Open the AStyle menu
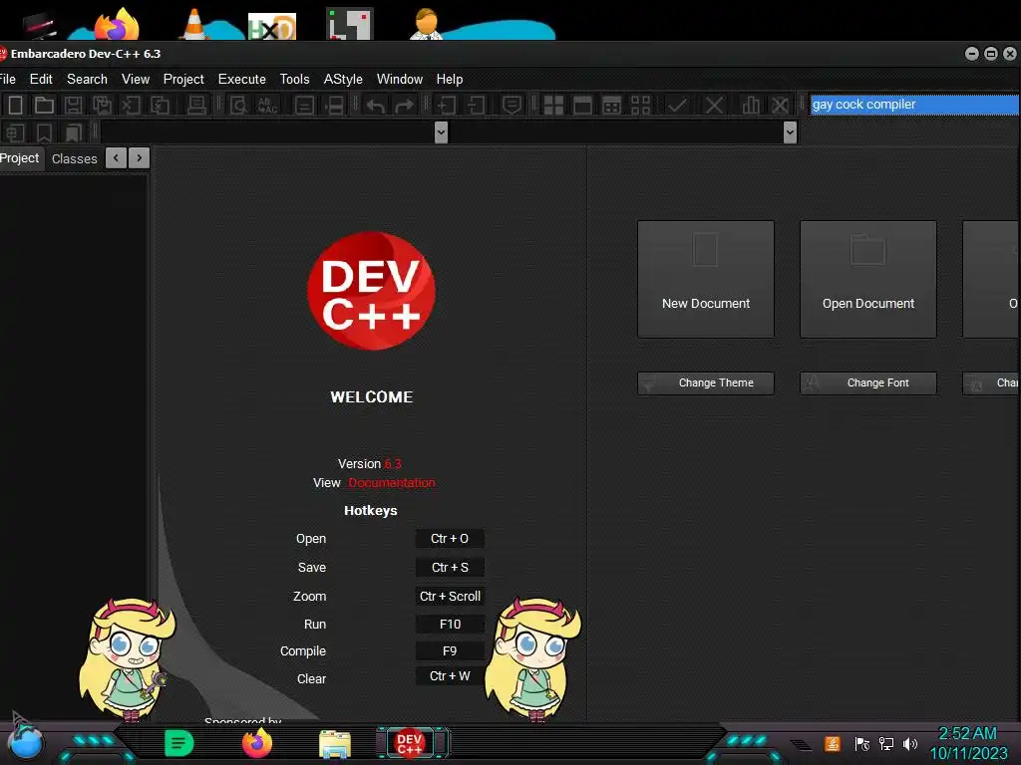1021x765 pixels. pos(343,79)
